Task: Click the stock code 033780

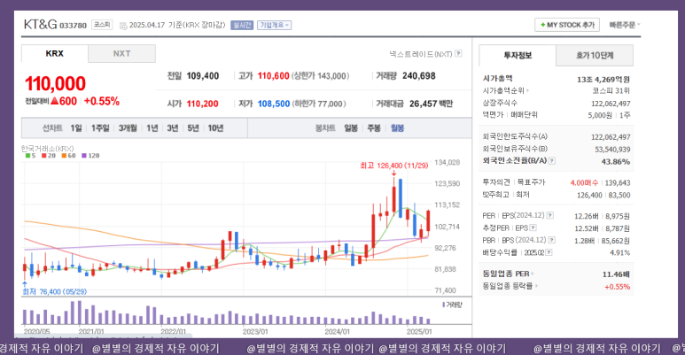Action: pyautogui.click(x=73, y=26)
